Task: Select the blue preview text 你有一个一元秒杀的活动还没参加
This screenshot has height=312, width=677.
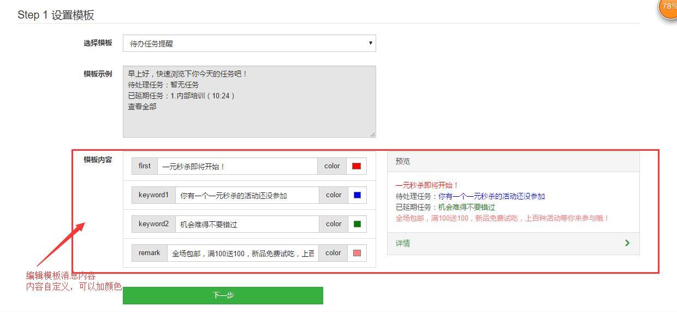Action: coord(491,196)
